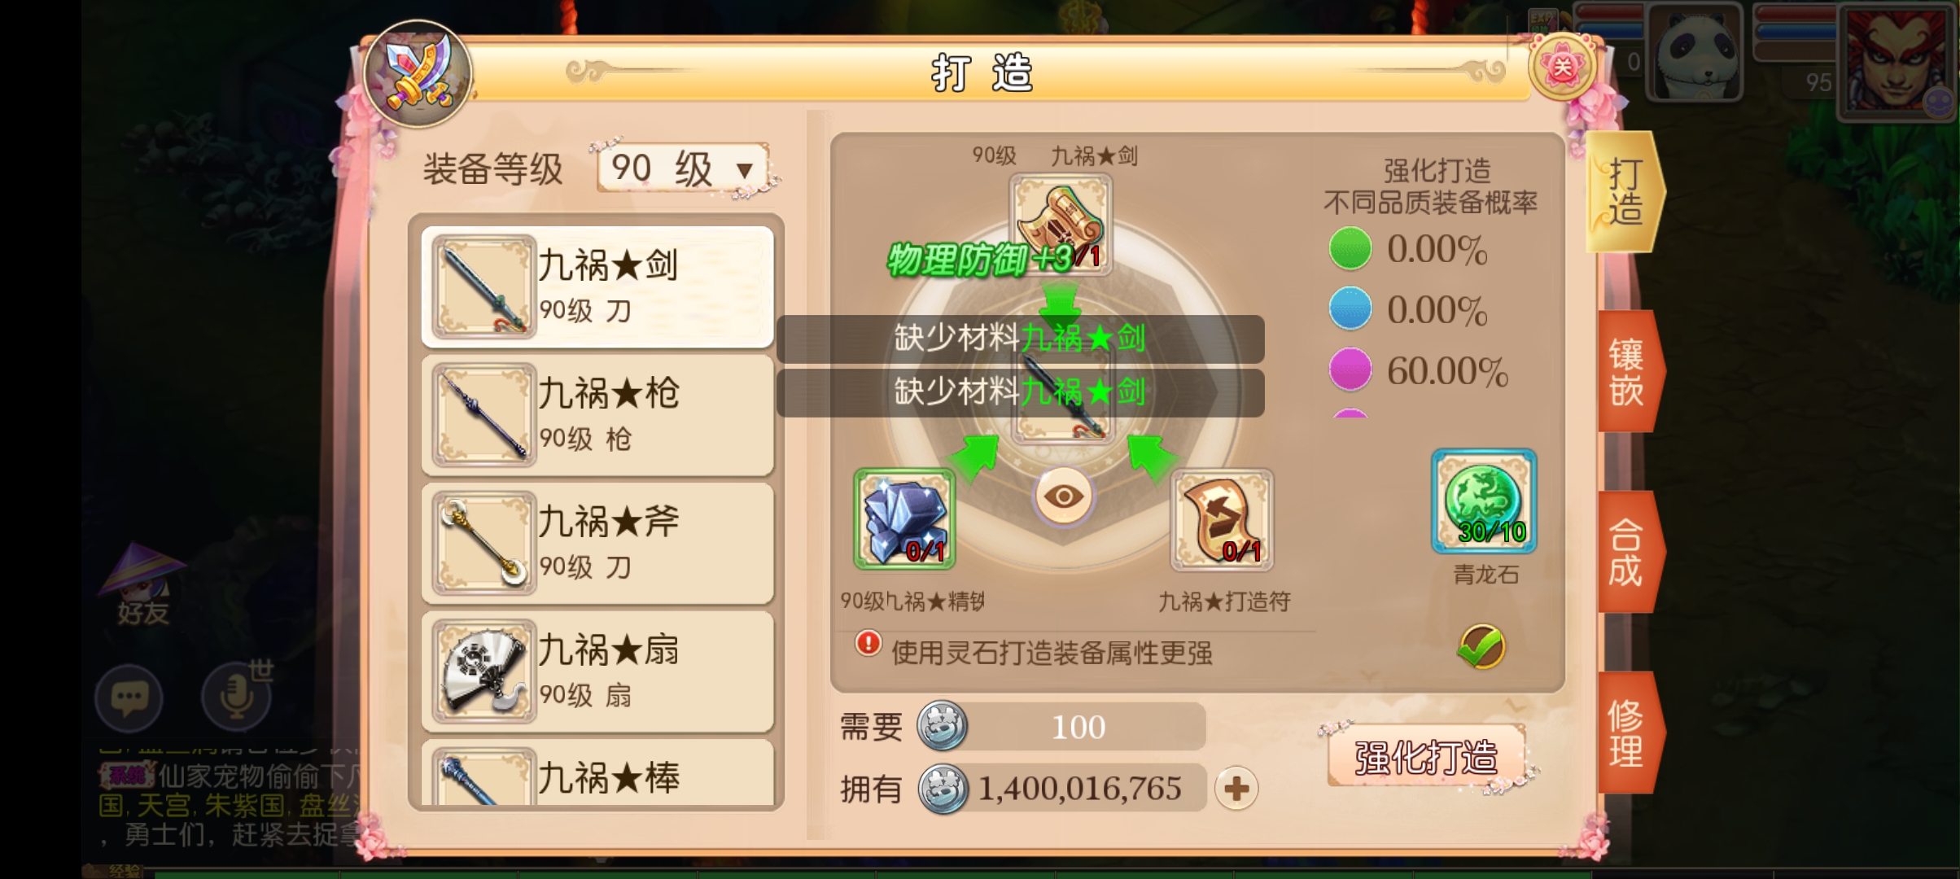Tap the microphone voice chat icon
Screen dimensions: 1960x879
click(x=236, y=698)
